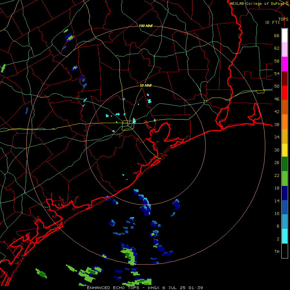Image resolution: width=290 pixels, height=290 pixels.
Task: Pick the light green swatch on the legend
Action: coord(285,179)
